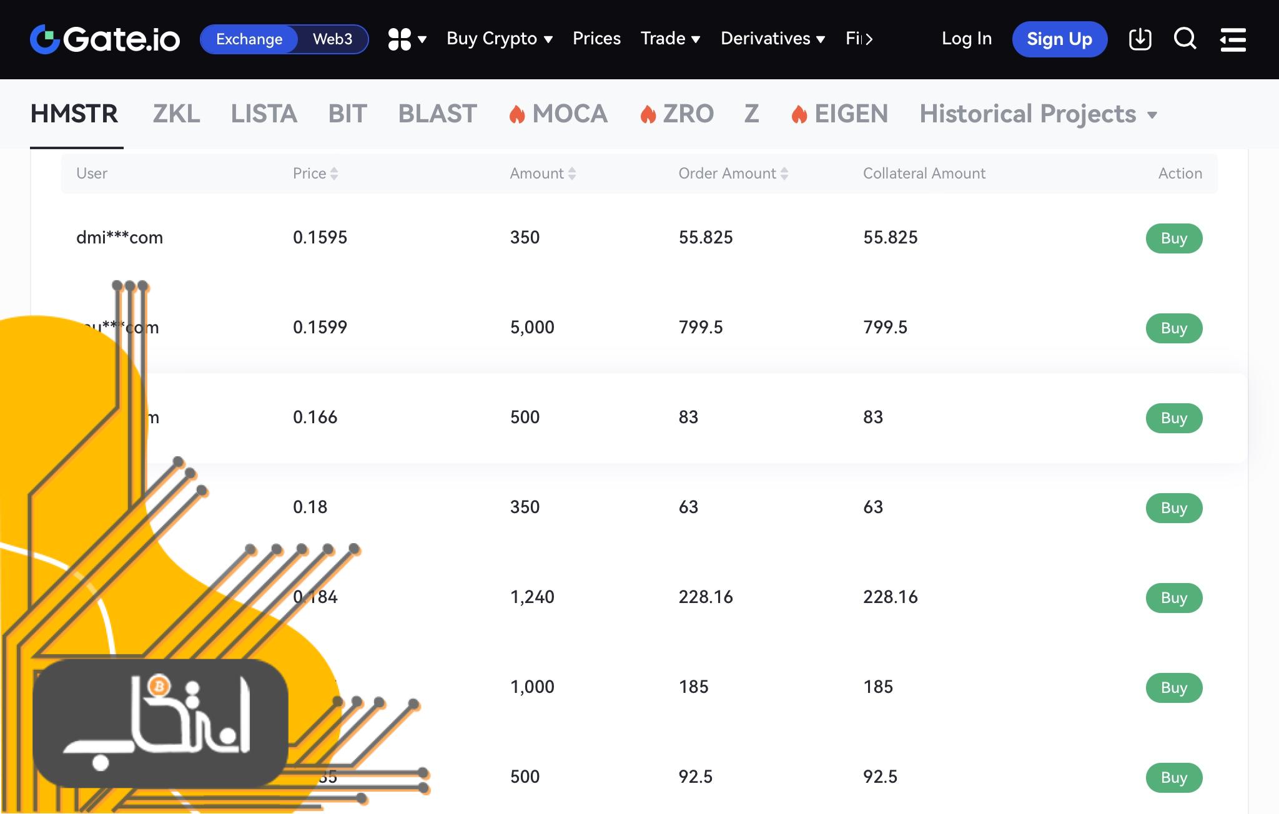Click the apps grid icon
Image resolution: width=1279 pixels, height=814 pixels.
[x=396, y=38]
